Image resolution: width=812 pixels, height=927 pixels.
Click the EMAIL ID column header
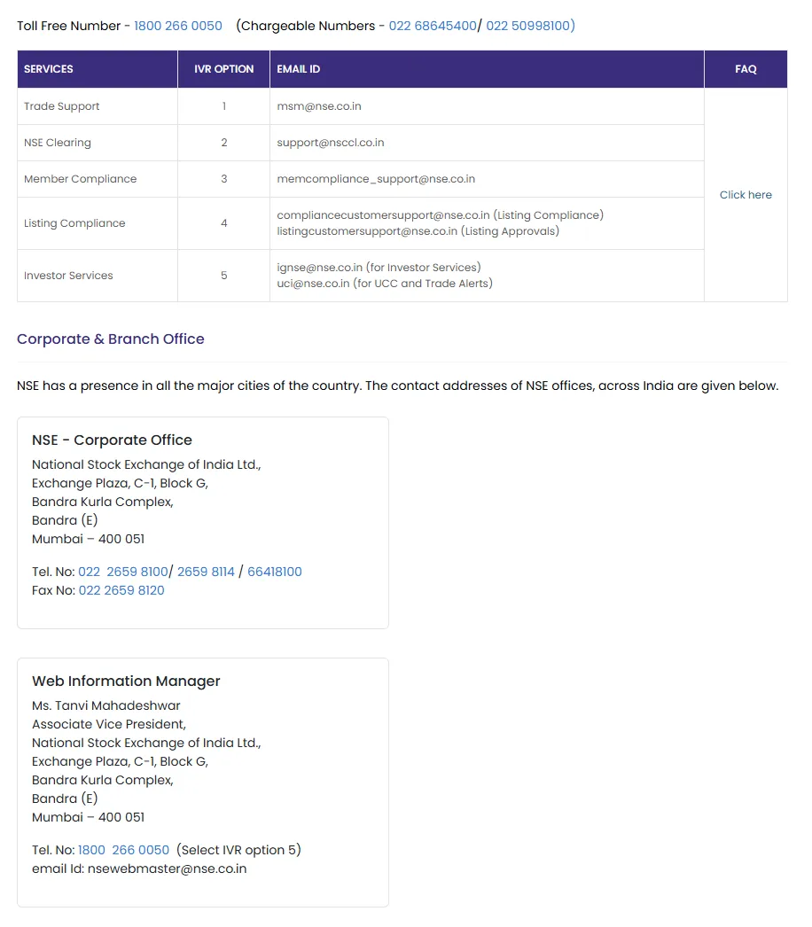point(298,69)
